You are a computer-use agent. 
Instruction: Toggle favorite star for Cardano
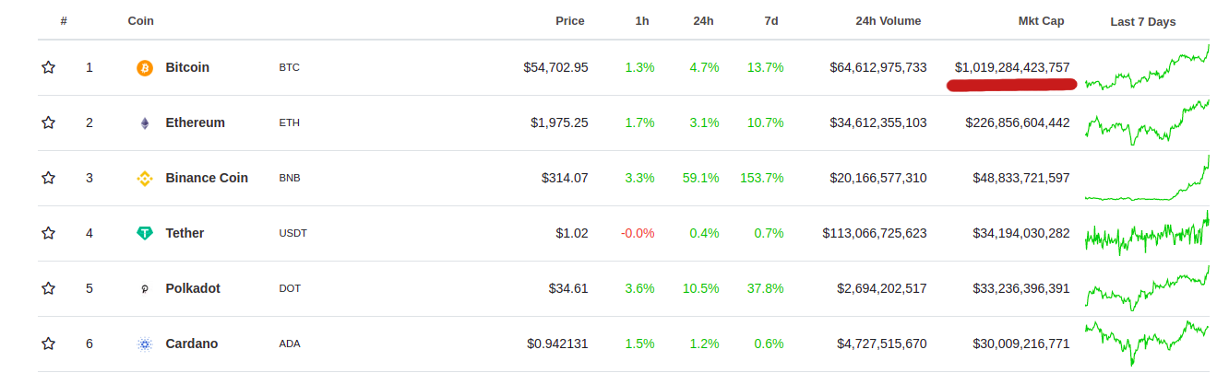49,344
